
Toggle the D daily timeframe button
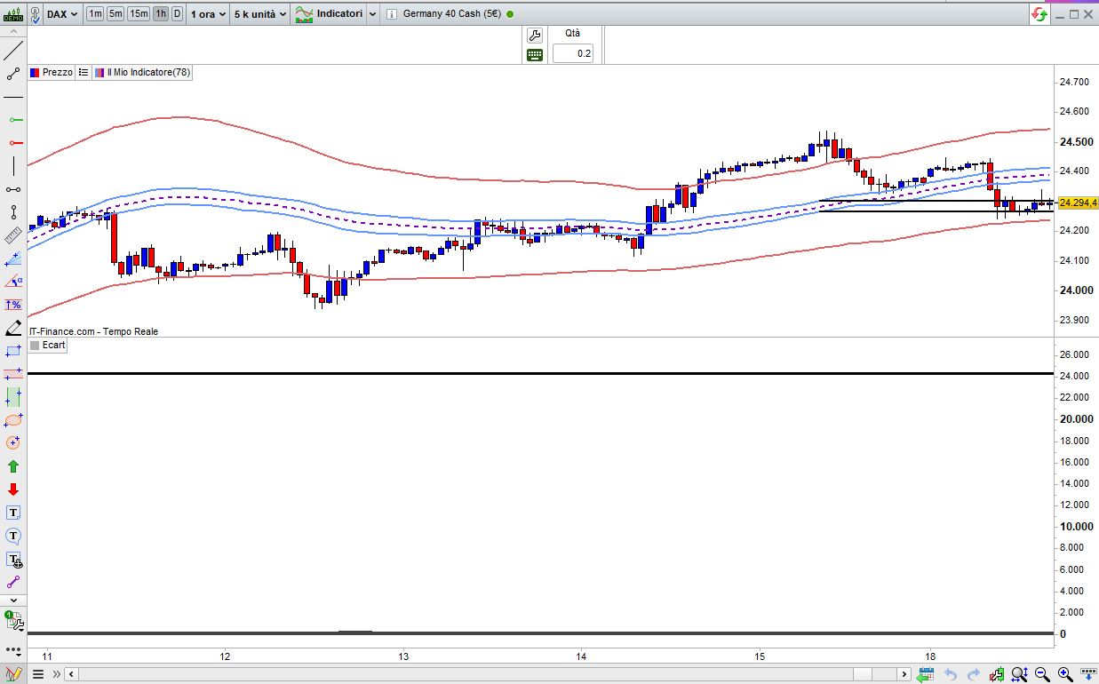click(177, 14)
